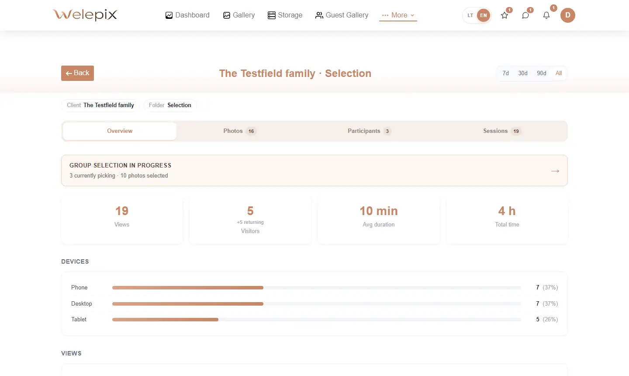Select the 7d time range

505,73
